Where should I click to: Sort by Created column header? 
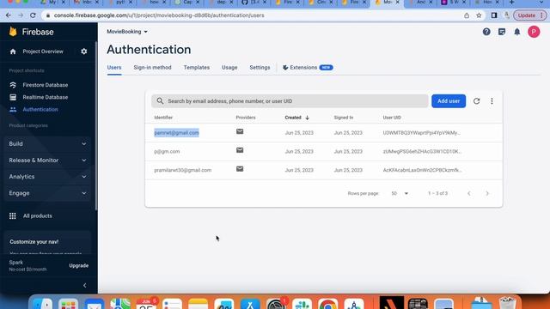pyautogui.click(x=297, y=118)
